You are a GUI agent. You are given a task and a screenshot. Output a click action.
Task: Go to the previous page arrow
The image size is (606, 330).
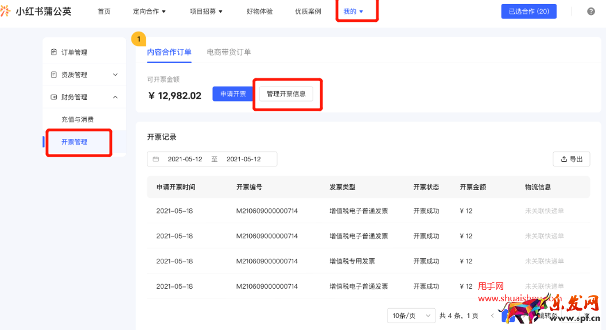coord(492,316)
